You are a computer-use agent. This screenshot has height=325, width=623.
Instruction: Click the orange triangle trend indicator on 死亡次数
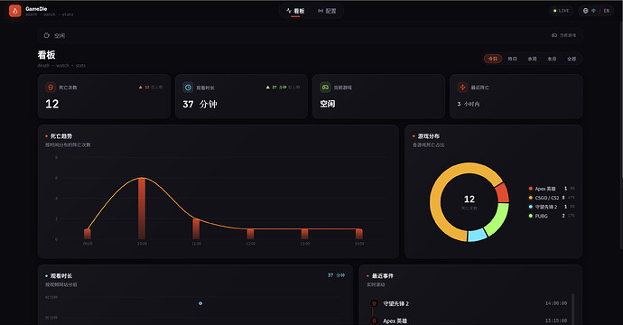(x=140, y=87)
